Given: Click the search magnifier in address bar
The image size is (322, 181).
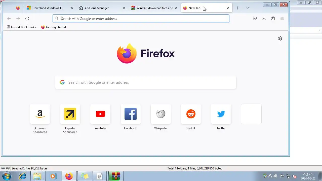Looking at the screenshot, I should (x=57, y=19).
